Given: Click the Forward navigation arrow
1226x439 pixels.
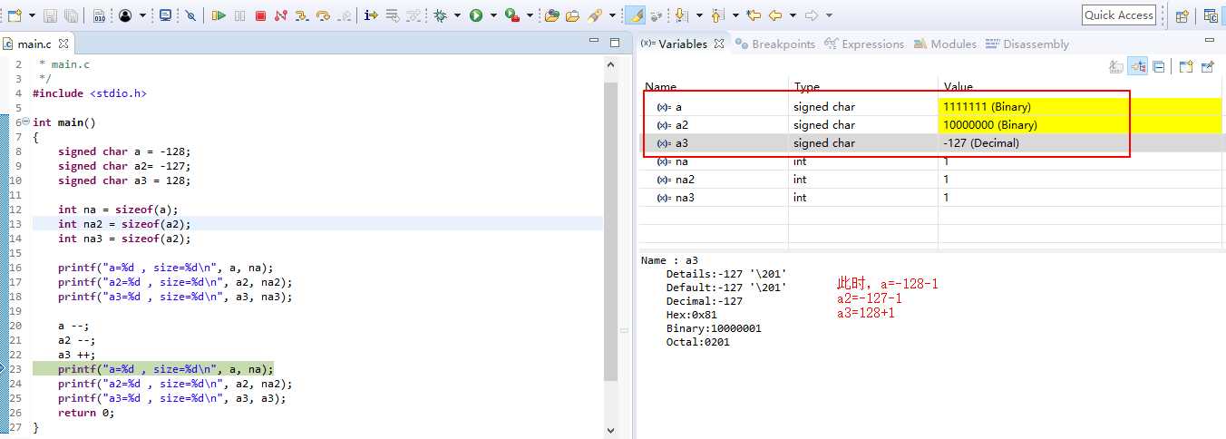Looking at the screenshot, I should (812, 15).
